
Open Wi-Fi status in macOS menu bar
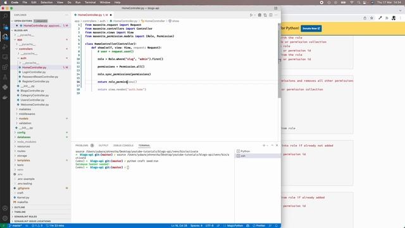352,3
